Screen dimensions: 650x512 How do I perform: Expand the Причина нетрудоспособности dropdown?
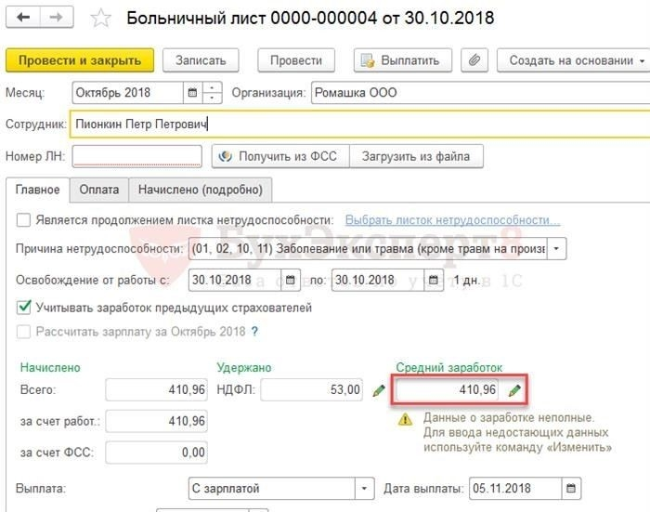(x=556, y=249)
